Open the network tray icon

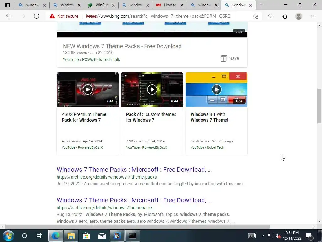(x=271, y=236)
